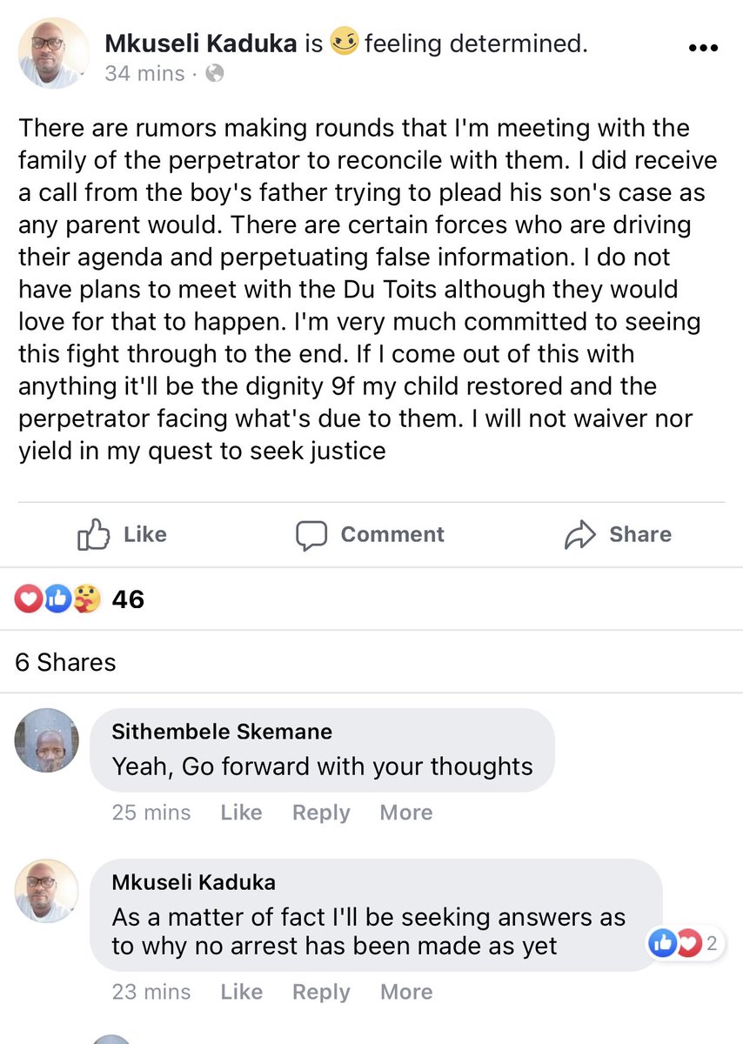Open More options under Mkuseli's comment
Viewport: 743px width, 1044px height.
[406, 992]
